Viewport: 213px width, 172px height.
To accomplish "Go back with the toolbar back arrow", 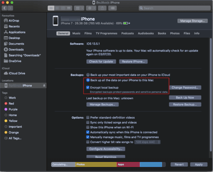I will [4, 8].
